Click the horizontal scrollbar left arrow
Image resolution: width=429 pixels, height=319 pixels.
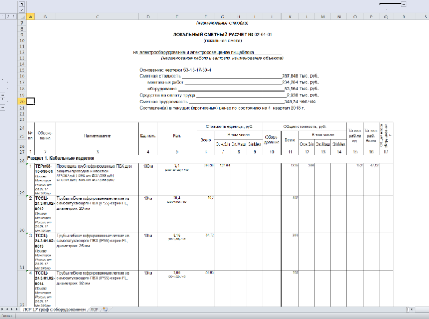(x=412, y=309)
